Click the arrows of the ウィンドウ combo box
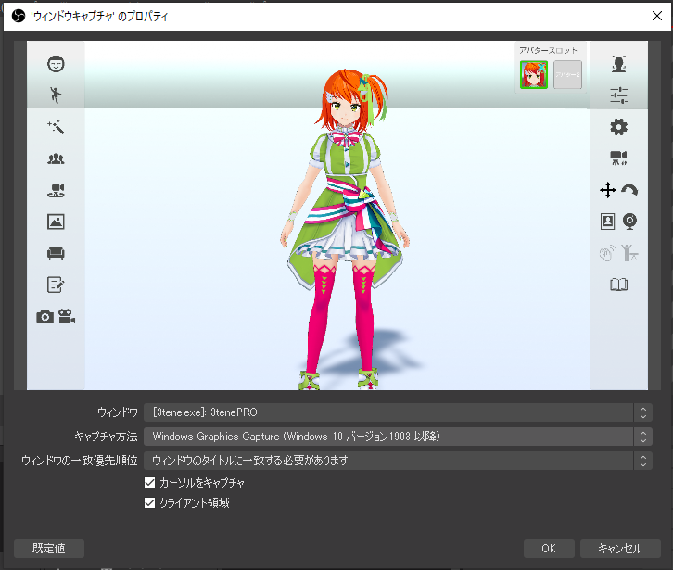The height and width of the screenshot is (570, 673). [643, 412]
